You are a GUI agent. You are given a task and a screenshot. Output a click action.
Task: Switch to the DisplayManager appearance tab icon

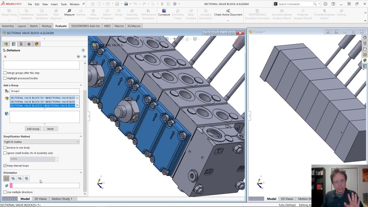click(36, 44)
